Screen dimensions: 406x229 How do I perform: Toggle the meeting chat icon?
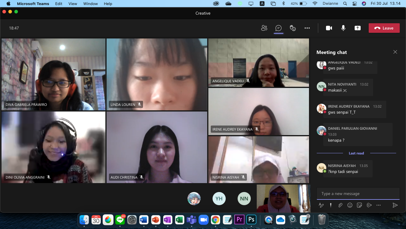point(279,28)
